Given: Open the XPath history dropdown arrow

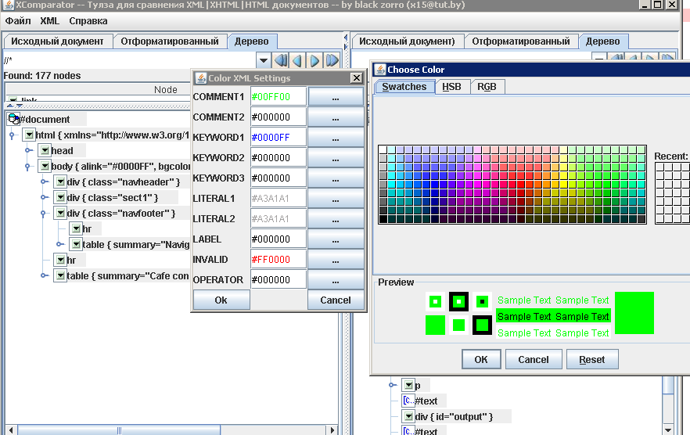Looking at the screenshot, I should pyautogui.click(x=264, y=60).
